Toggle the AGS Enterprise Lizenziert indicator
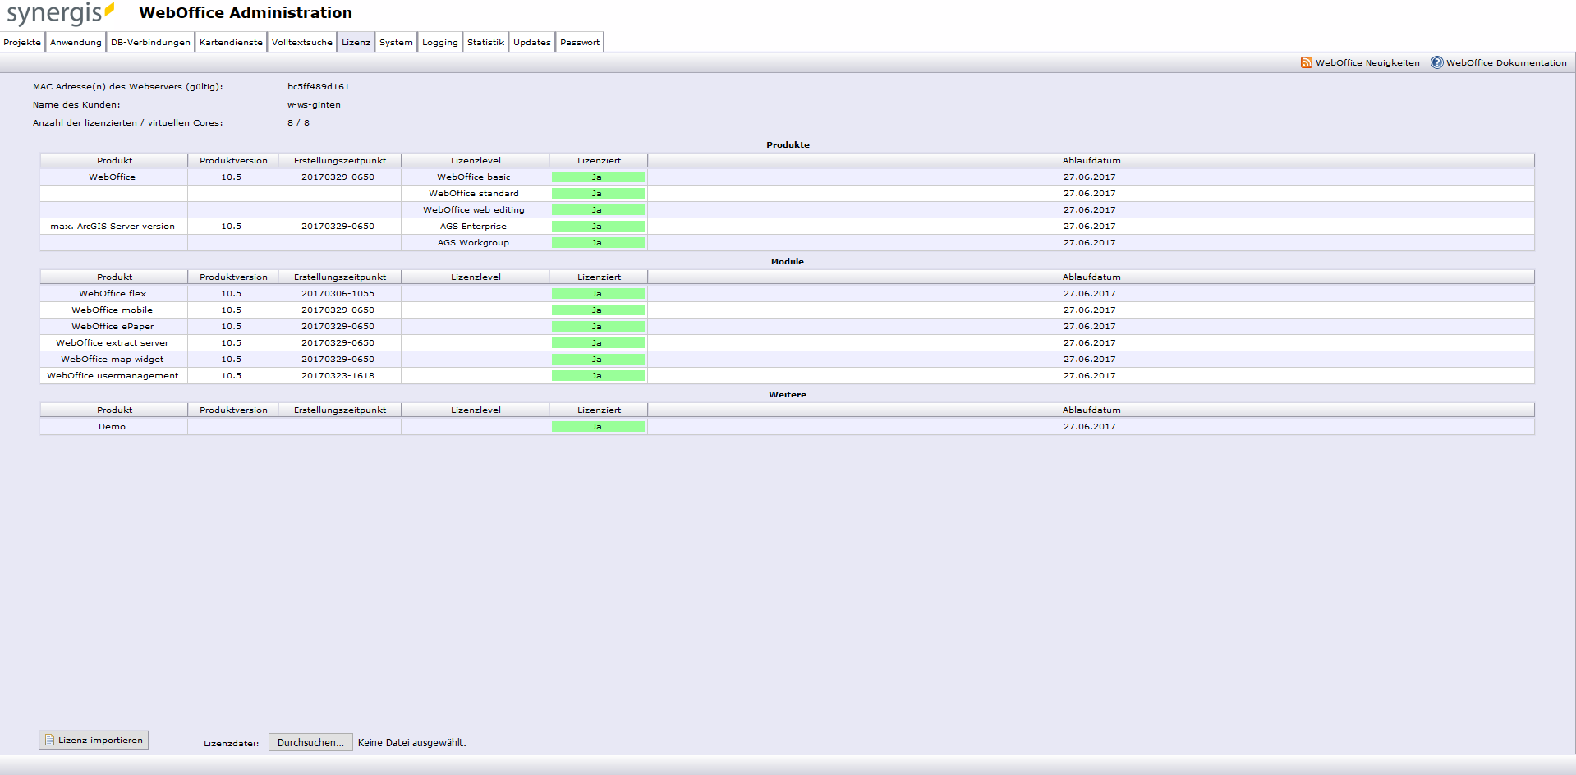 tap(599, 226)
